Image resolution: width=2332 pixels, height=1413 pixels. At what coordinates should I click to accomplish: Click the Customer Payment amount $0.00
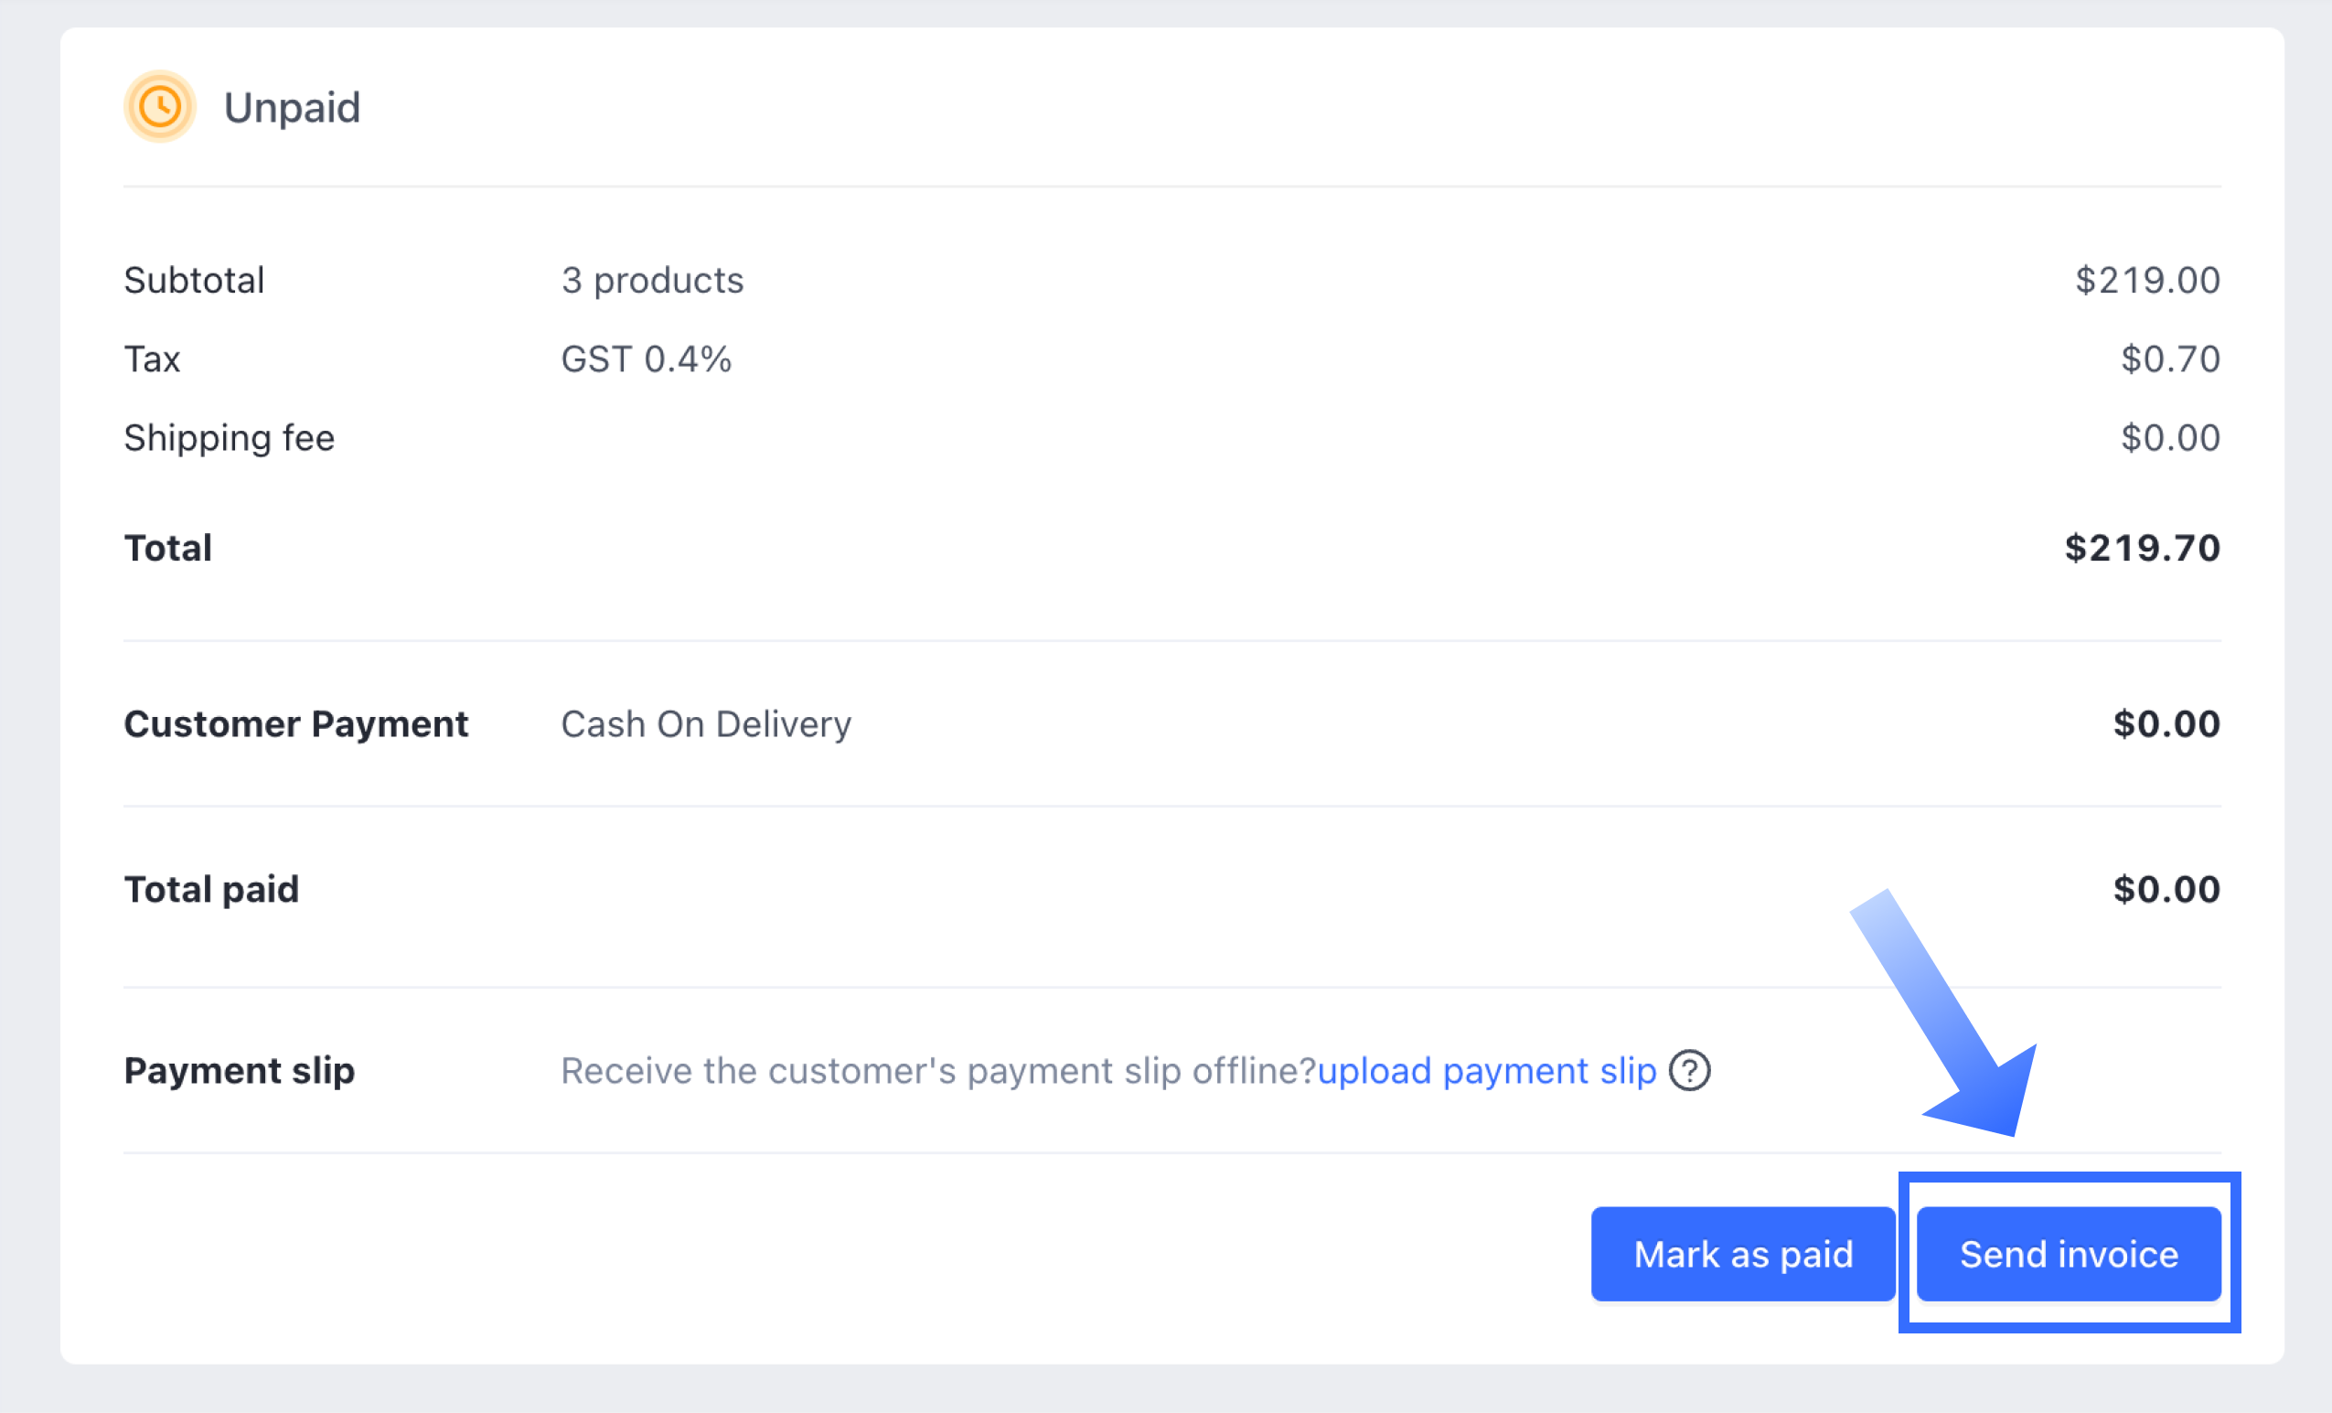2167,725
